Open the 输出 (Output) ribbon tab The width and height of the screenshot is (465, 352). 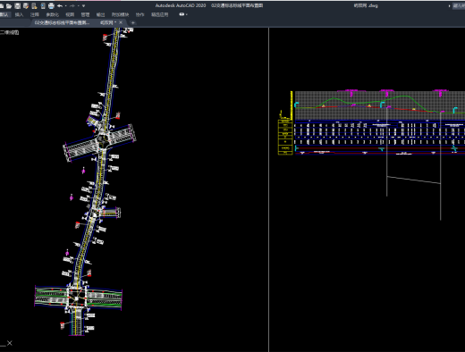(x=100, y=14)
